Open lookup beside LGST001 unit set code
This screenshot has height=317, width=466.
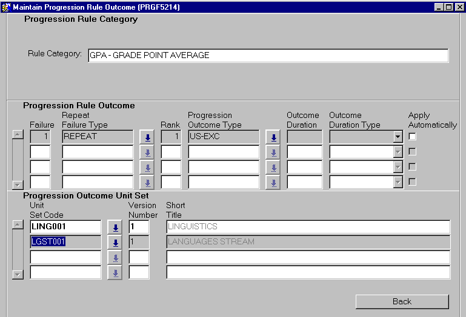tap(115, 243)
